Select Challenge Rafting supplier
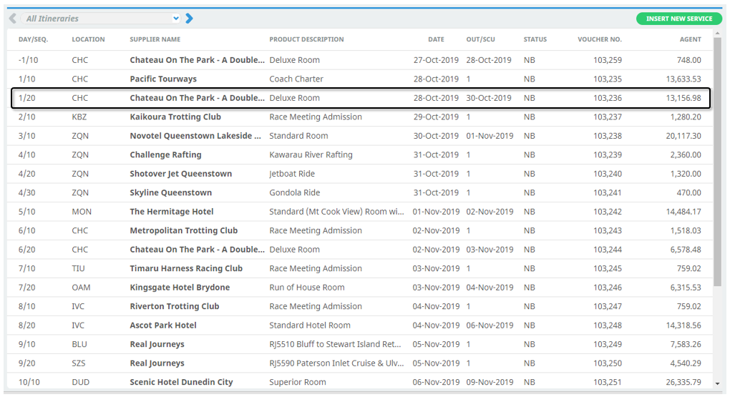The image size is (730, 397). pos(166,155)
